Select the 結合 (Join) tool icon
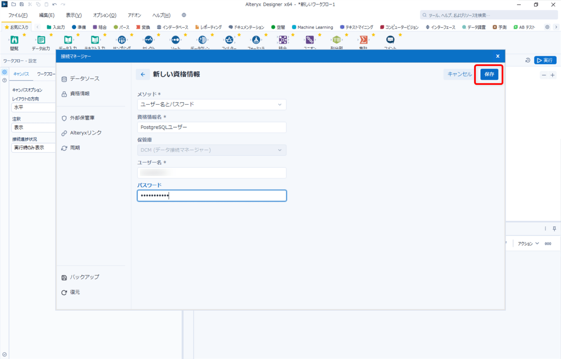 click(283, 40)
